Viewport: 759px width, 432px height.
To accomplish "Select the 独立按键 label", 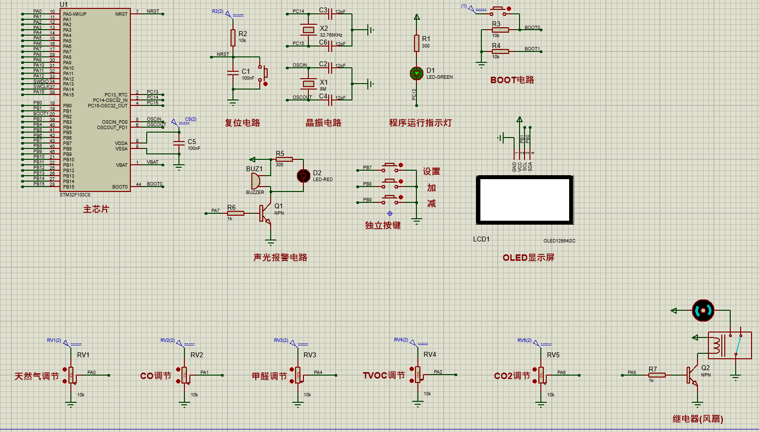I will [x=383, y=225].
